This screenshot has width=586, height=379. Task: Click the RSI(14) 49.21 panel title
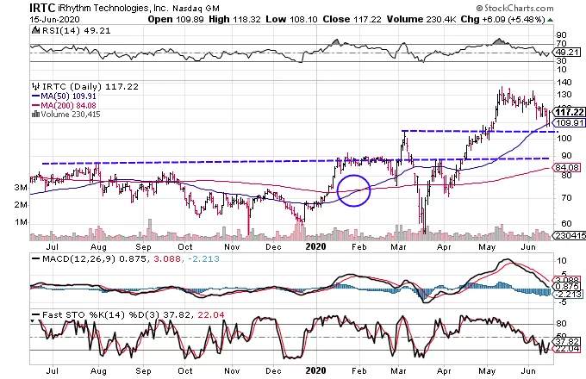pyautogui.click(x=76, y=31)
